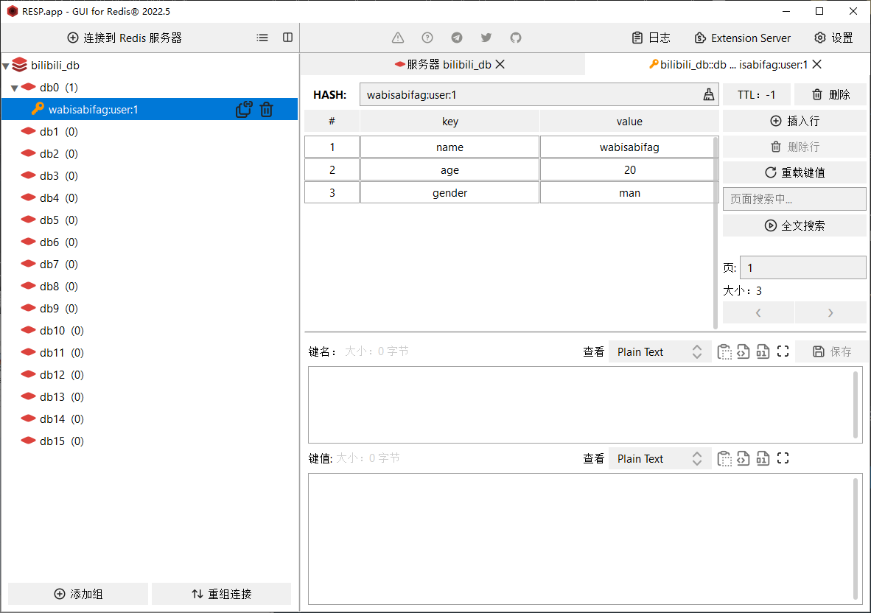Click 连接到 Redis 服务器 button

pos(125,38)
